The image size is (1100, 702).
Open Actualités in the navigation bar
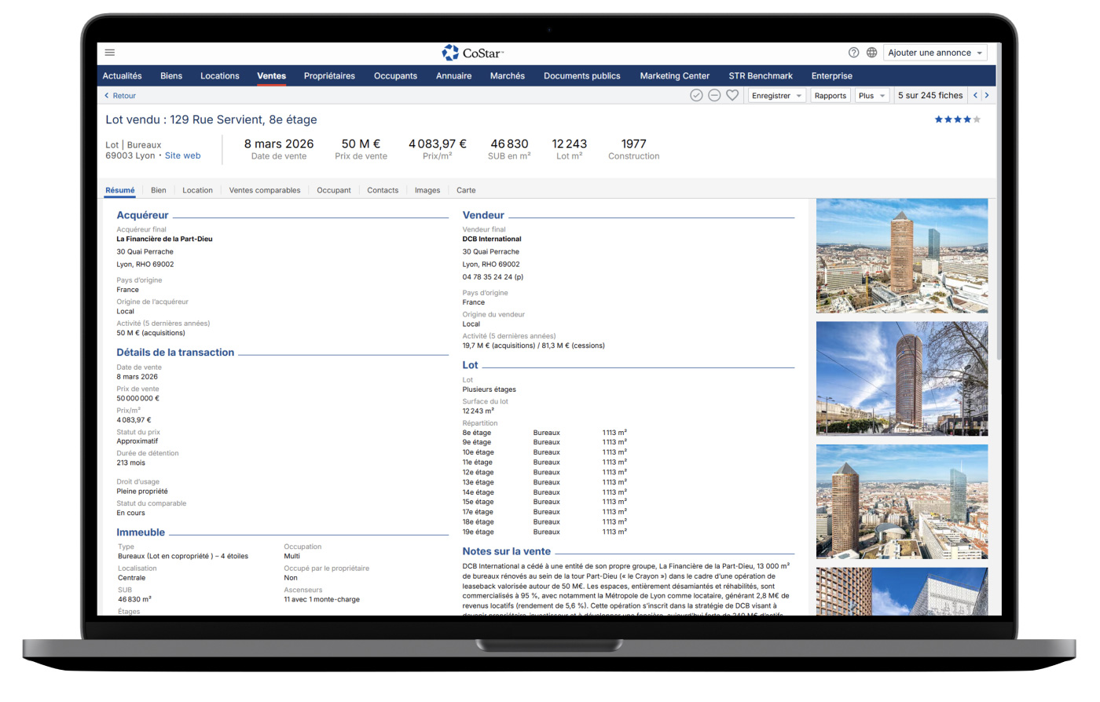click(x=123, y=76)
